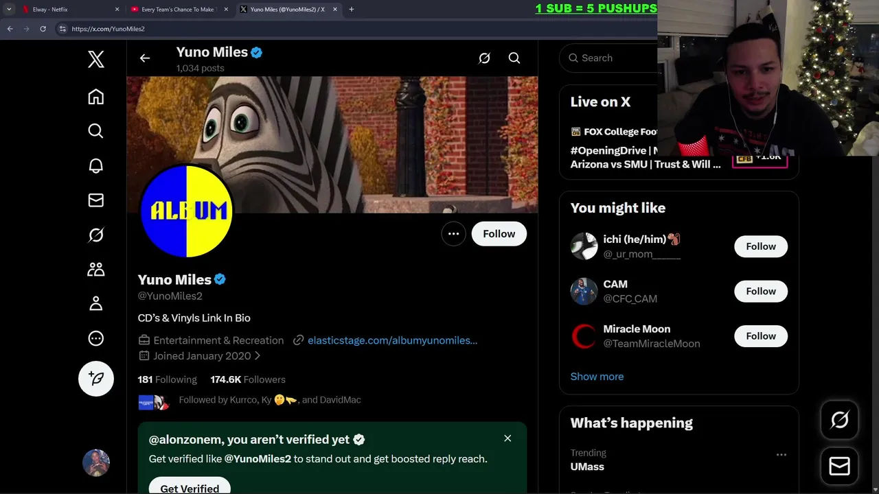879x494 pixels.
Task: Open Followed by Kurrco, Ky, DavidMac
Action: [x=270, y=400]
